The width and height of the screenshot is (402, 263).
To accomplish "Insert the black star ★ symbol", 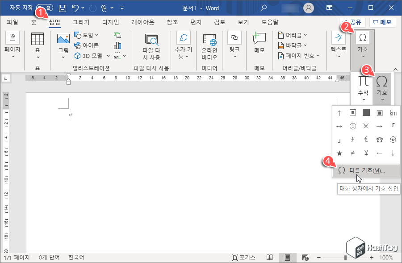I will [x=339, y=153].
